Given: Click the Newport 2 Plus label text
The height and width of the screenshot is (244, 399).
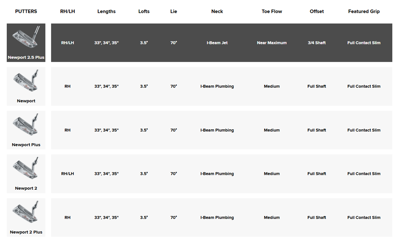Looking at the screenshot, I should [x=26, y=232].
